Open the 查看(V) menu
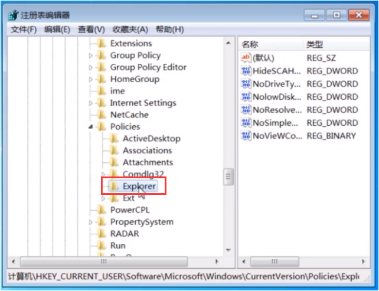Image resolution: width=379 pixels, height=291 pixels. click(91, 30)
